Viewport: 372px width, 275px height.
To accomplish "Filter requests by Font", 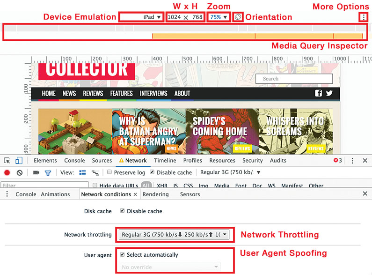I will pyautogui.click(x=241, y=186).
